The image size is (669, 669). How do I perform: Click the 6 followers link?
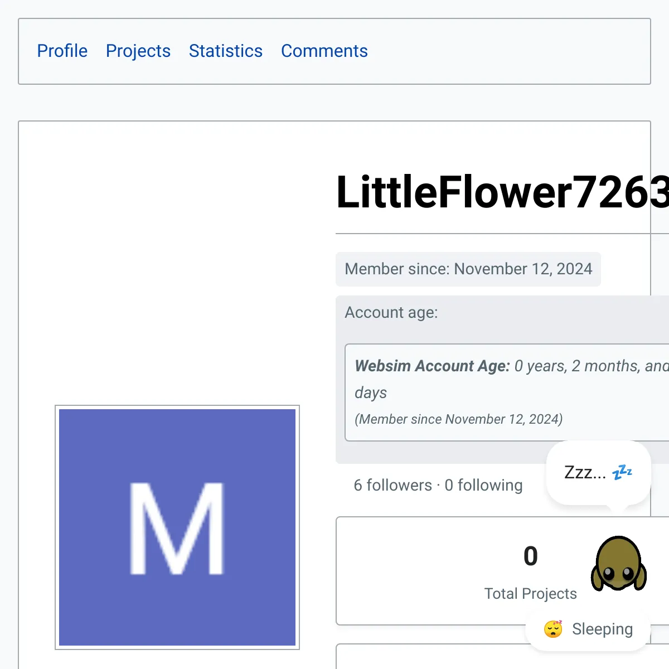pyautogui.click(x=392, y=485)
